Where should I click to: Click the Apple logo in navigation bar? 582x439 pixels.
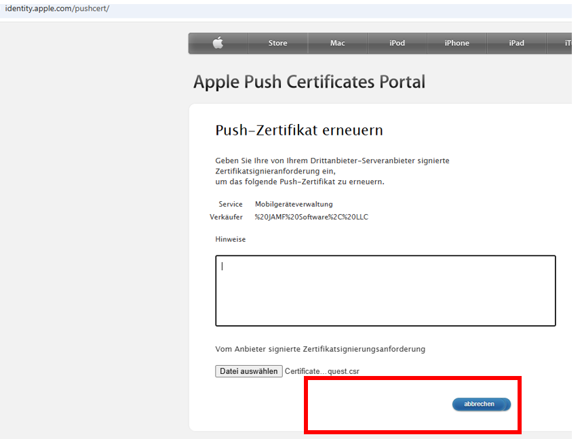(218, 43)
